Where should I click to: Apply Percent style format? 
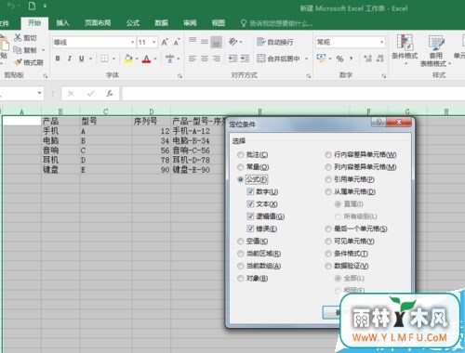pyautogui.click(x=339, y=59)
